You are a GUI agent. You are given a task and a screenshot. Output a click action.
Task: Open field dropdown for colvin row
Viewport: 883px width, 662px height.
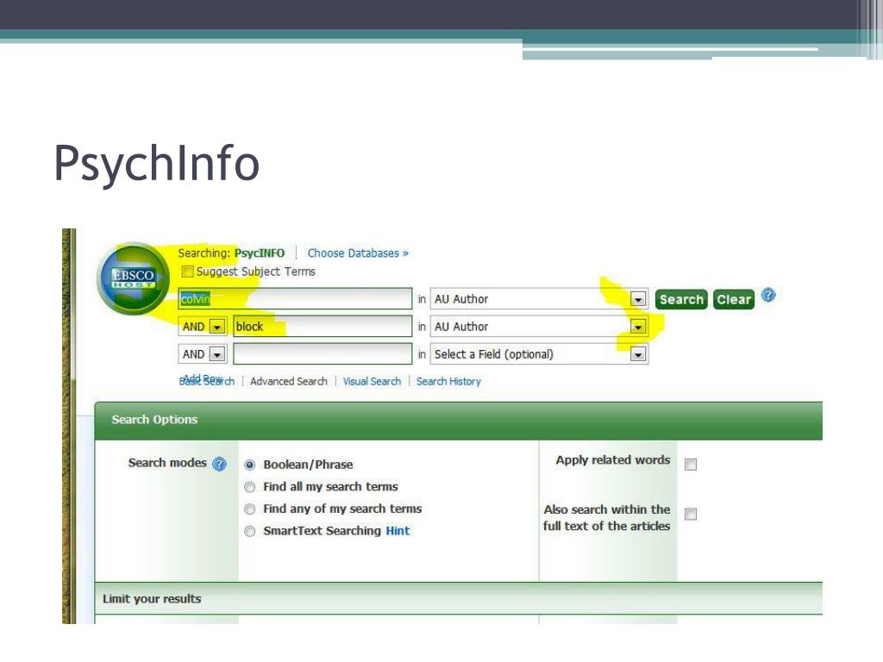click(637, 299)
